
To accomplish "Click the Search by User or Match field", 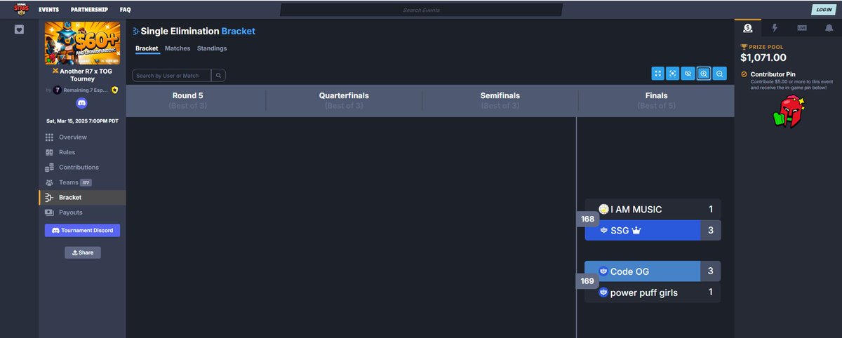I will [x=171, y=75].
